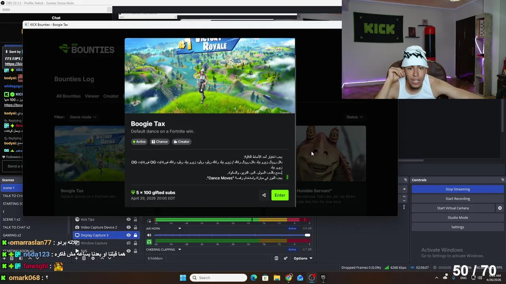Toggle muted headphone icon above AIR HORN
The width and height of the screenshot is (506, 284).
149,221
